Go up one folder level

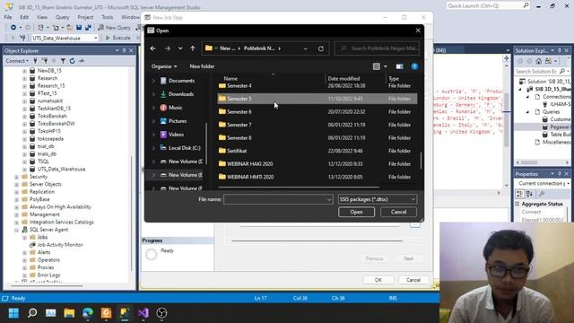[x=193, y=48]
